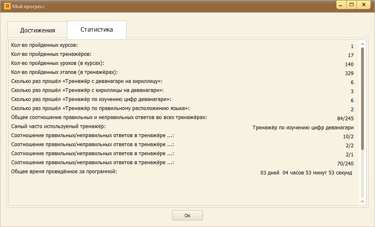Click the scrollbar up arrow
This screenshot has height=227, width=375.
[362, 44]
